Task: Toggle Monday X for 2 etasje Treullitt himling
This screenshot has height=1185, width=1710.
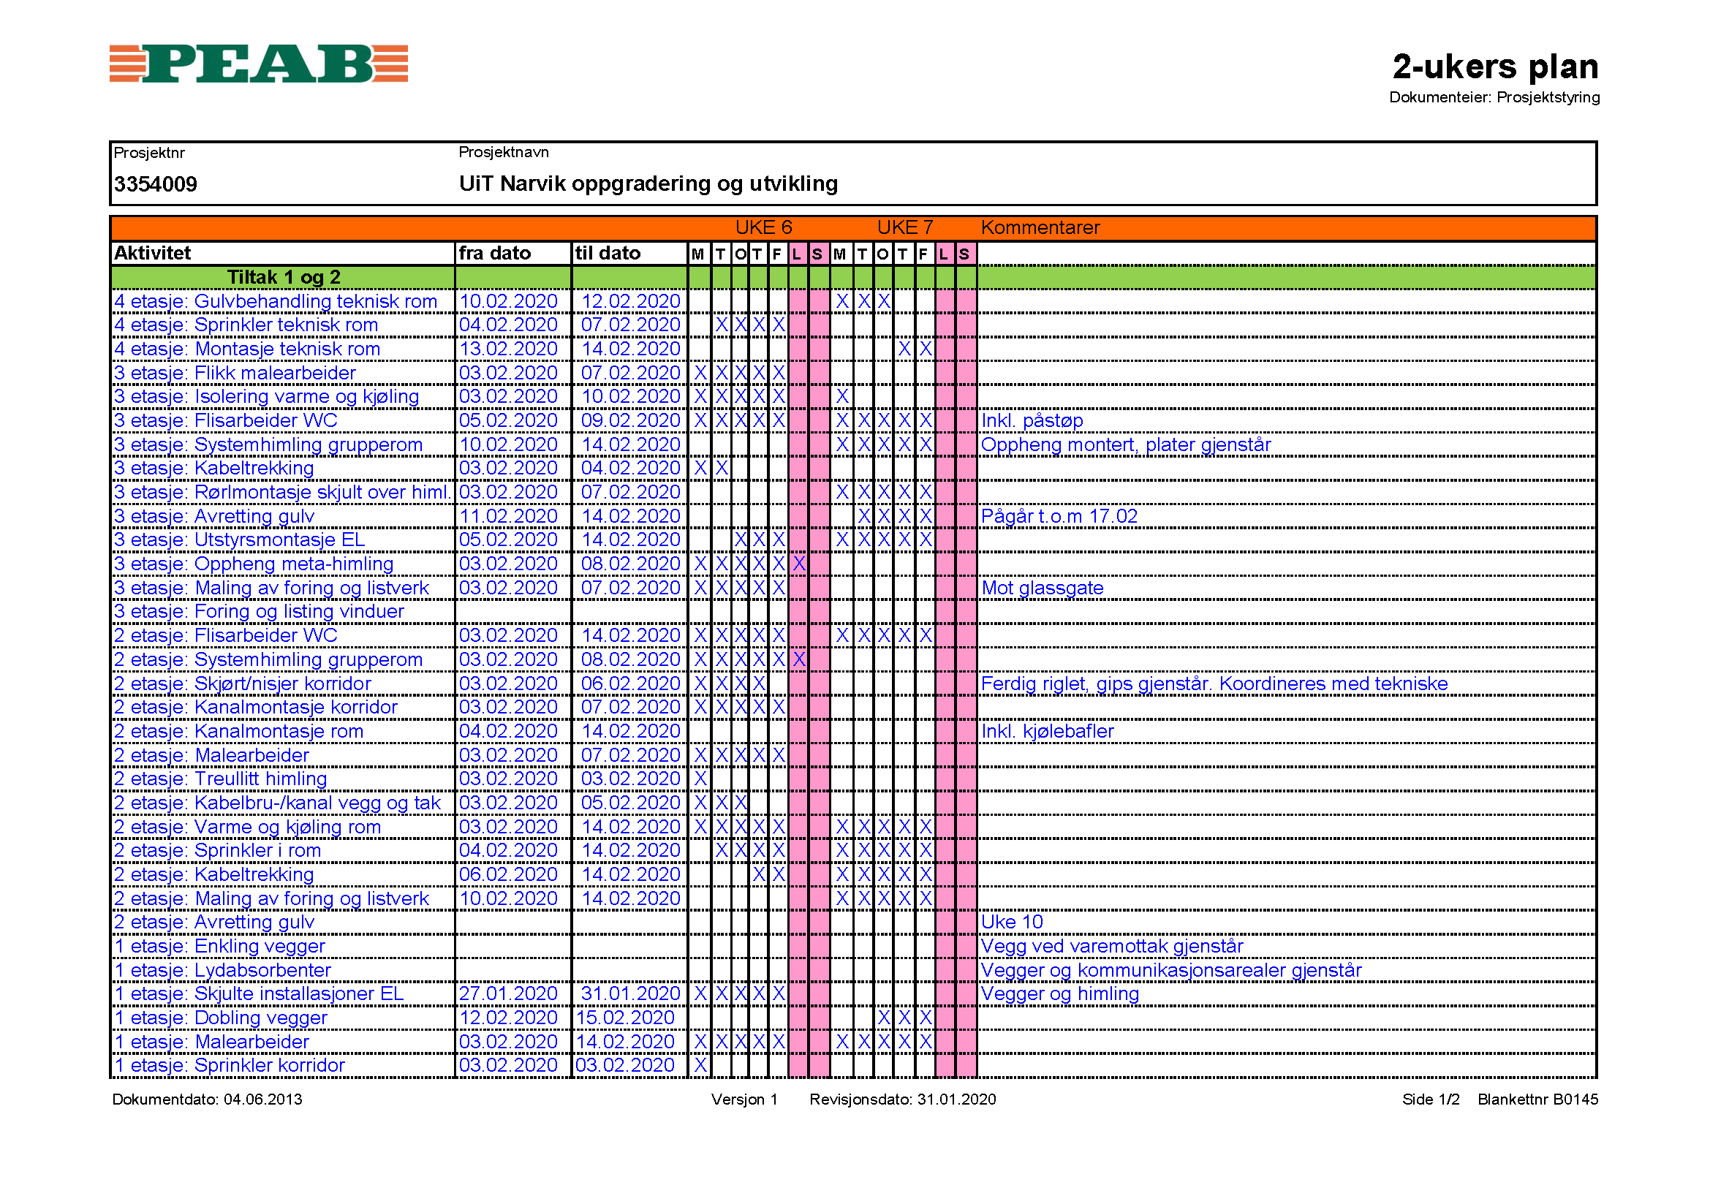Action: pos(700,779)
